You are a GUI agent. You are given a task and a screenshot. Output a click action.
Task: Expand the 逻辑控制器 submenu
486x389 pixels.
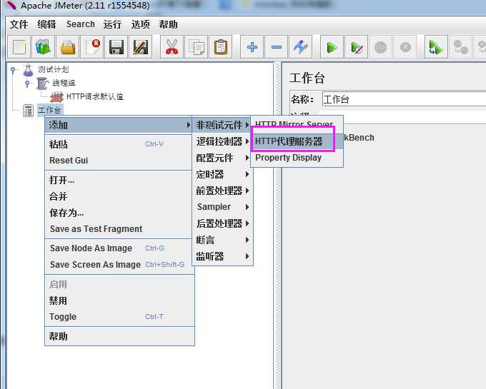tap(222, 141)
